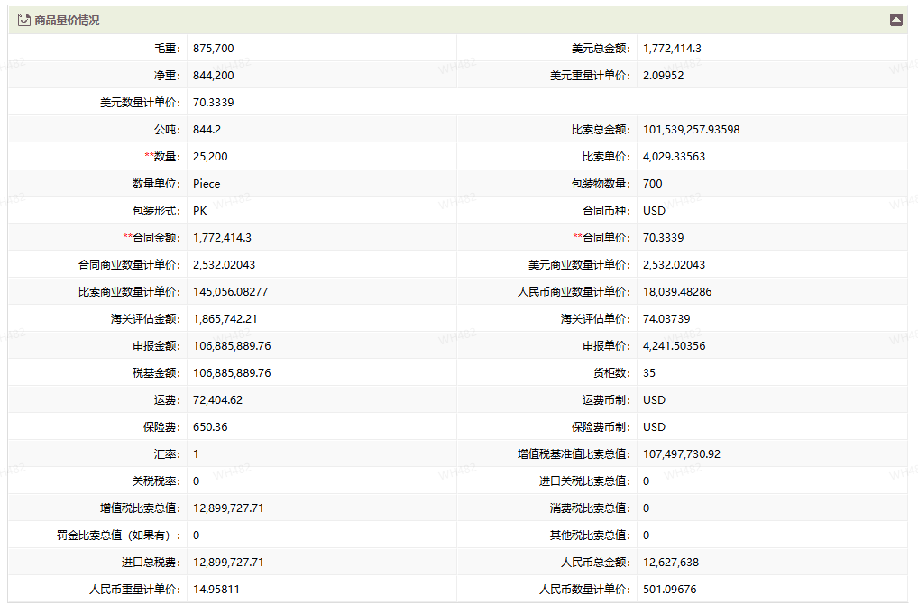Select the 毛重 value 875,700
The image size is (918, 613).
213,49
